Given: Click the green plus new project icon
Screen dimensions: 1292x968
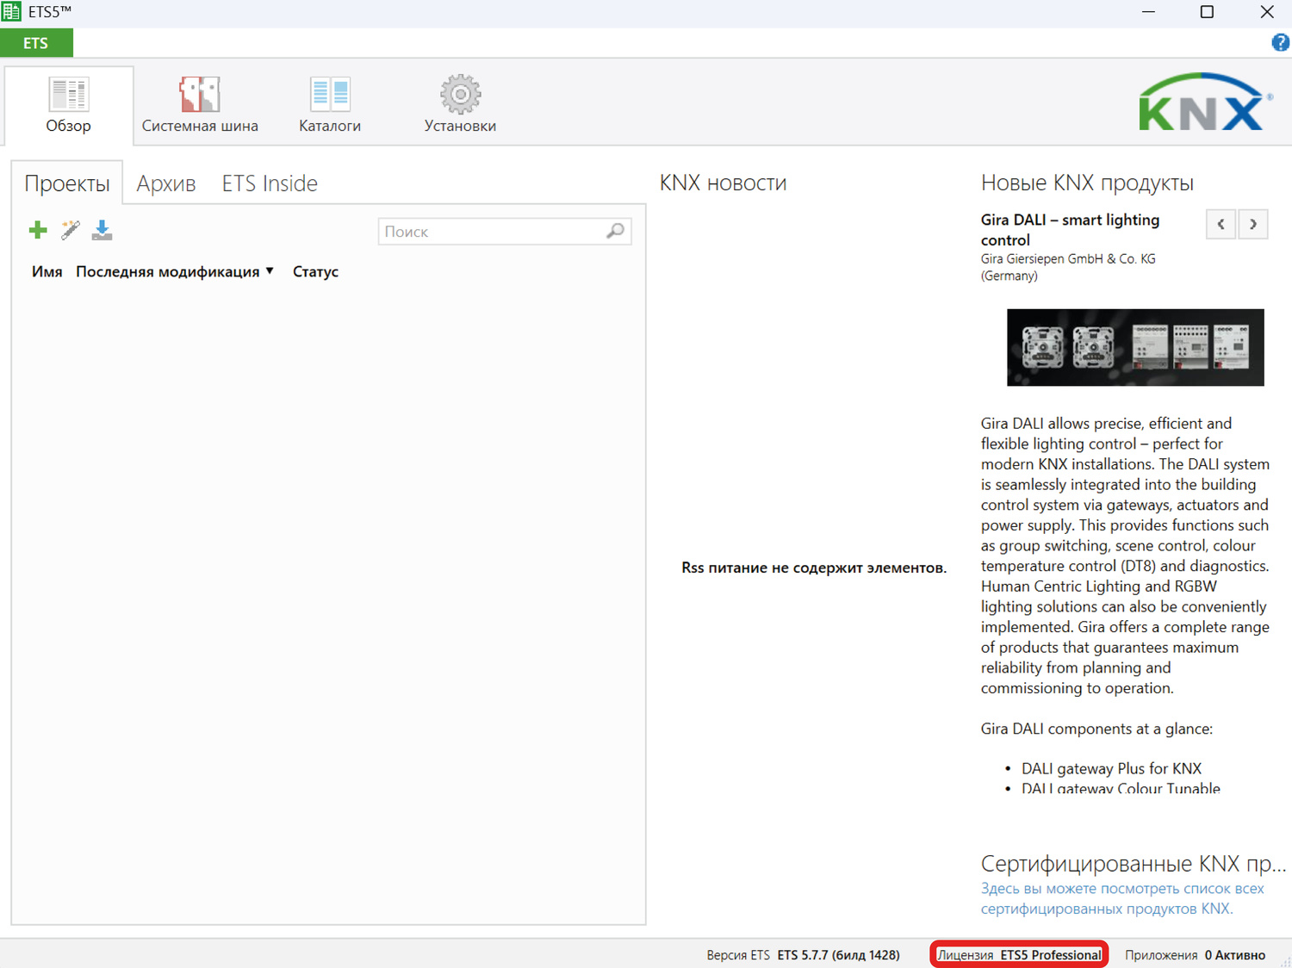Looking at the screenshot, I should pos(38,230).
